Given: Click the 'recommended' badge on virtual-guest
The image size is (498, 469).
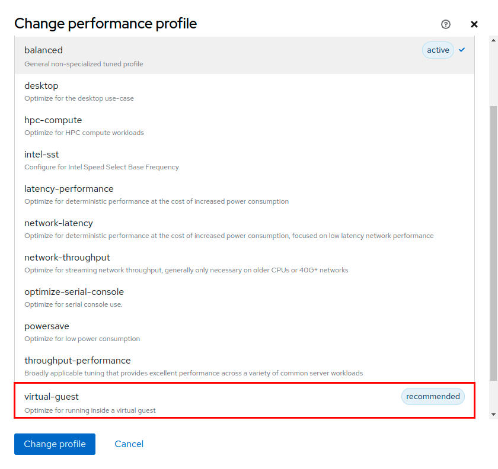Looking at the screenshot, I should pos(433,397).
